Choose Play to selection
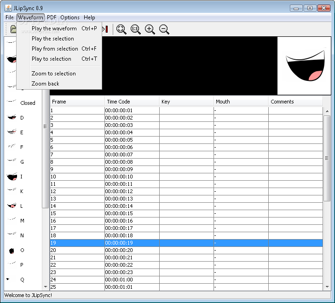This screenshot has width=335, height=303. pyautogui.click(x=59, y=59)
